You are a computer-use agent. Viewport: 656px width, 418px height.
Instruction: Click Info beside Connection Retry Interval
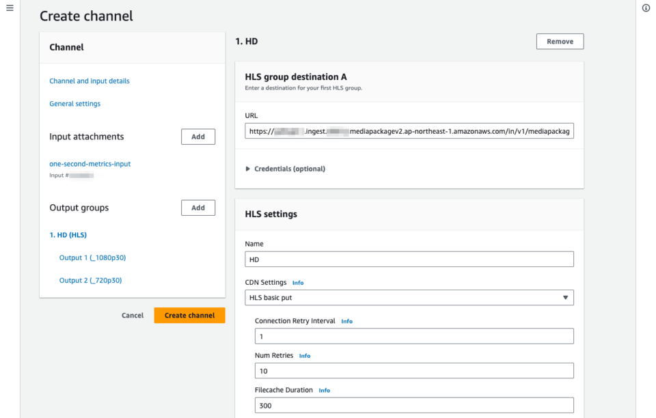coord(346,320)
